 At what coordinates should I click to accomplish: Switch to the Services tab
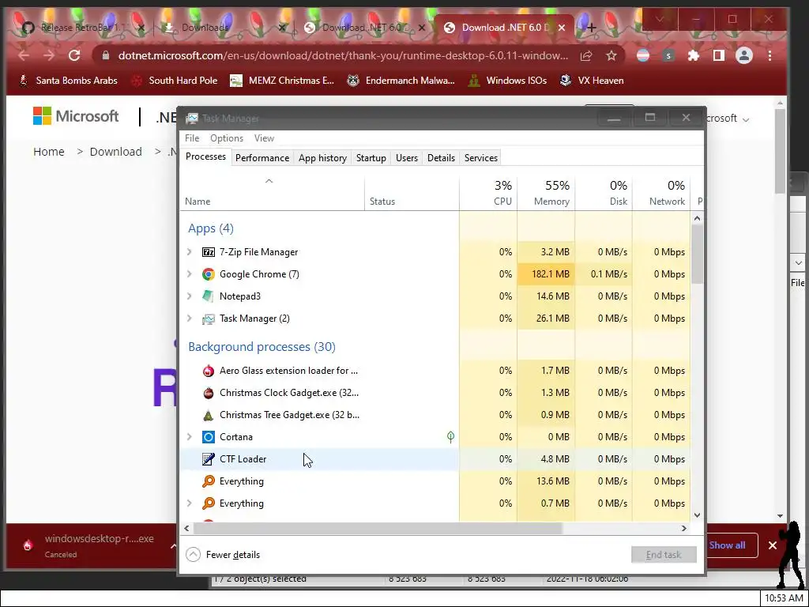pyautogui.click(x=481, y=158)
